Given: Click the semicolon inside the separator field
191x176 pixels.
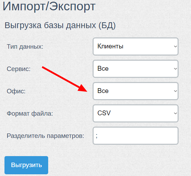Looking at the screenshot, I should 97,136.
